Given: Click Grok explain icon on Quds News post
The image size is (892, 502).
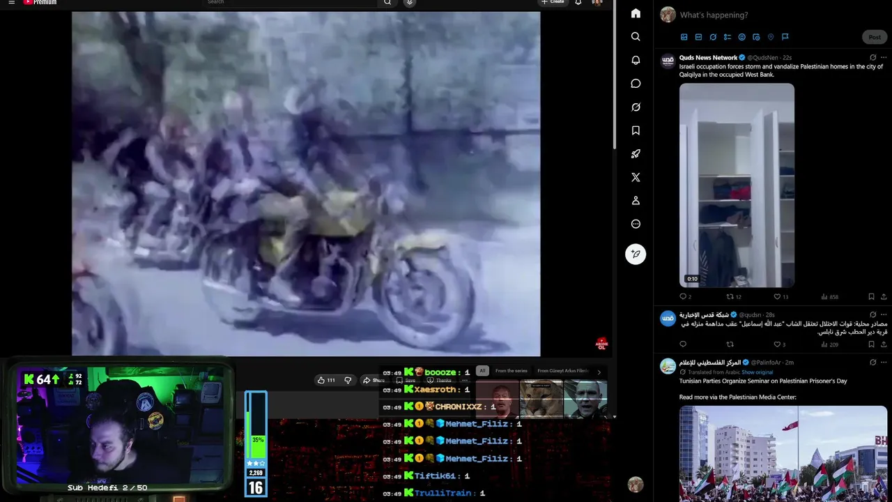Looking at the screenshot, I should (x=872, y=58).
